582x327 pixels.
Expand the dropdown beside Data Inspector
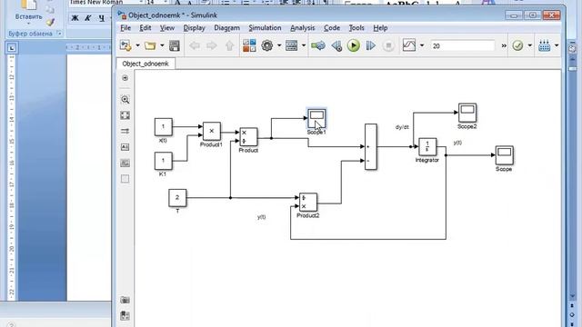click(x=422, y=45)
